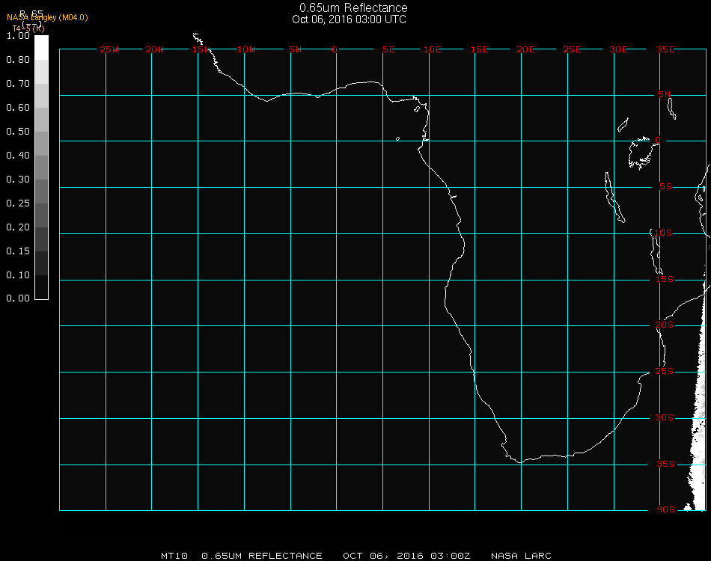Click the 'T4-5 (K)' label above the scale
This screenshot has width=711, height=561.
[28, 28]
